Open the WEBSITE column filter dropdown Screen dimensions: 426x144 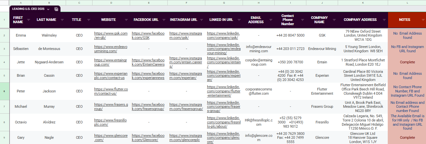coord(126,20)
